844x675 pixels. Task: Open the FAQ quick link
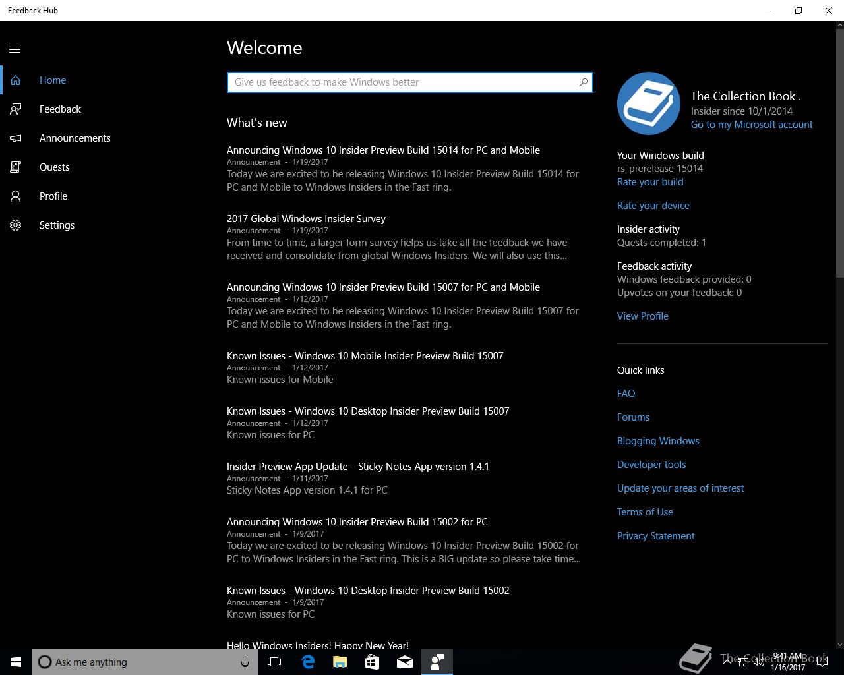click(626, 394)
